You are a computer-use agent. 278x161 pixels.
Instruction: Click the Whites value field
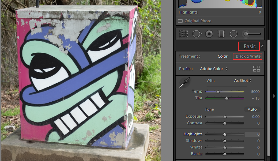258,147
